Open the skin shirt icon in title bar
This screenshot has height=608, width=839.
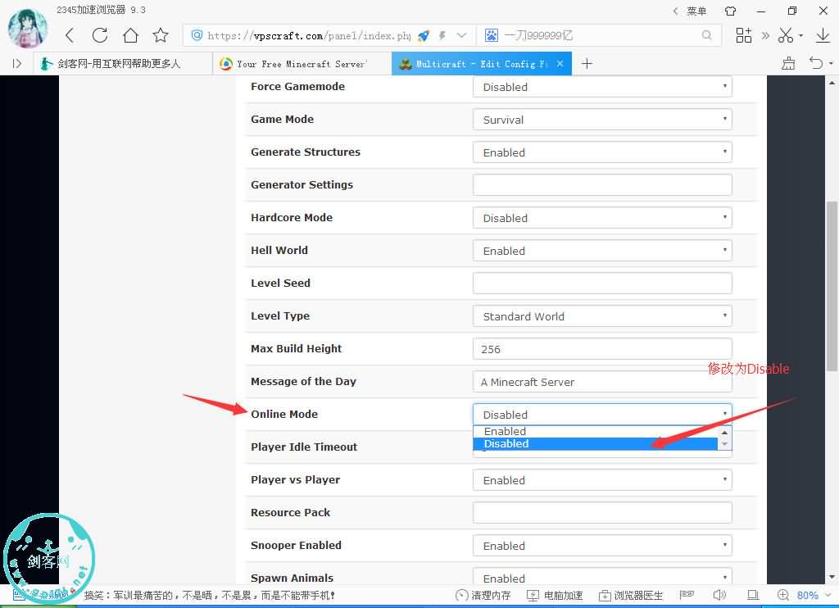(730, 11)
